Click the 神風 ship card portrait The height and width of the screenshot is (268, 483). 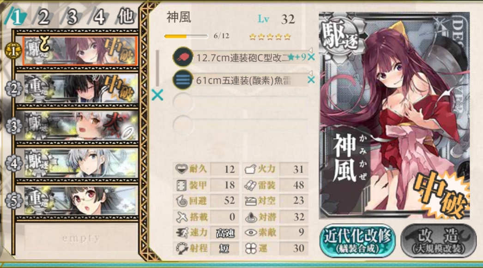tap(394, 115)
